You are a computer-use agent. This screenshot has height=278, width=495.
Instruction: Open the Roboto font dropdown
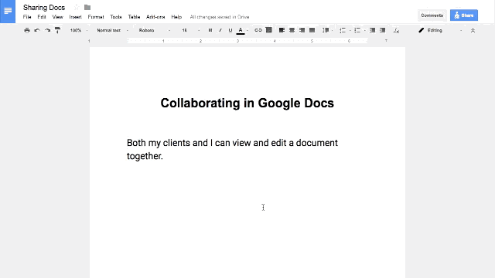pos(155,30)
